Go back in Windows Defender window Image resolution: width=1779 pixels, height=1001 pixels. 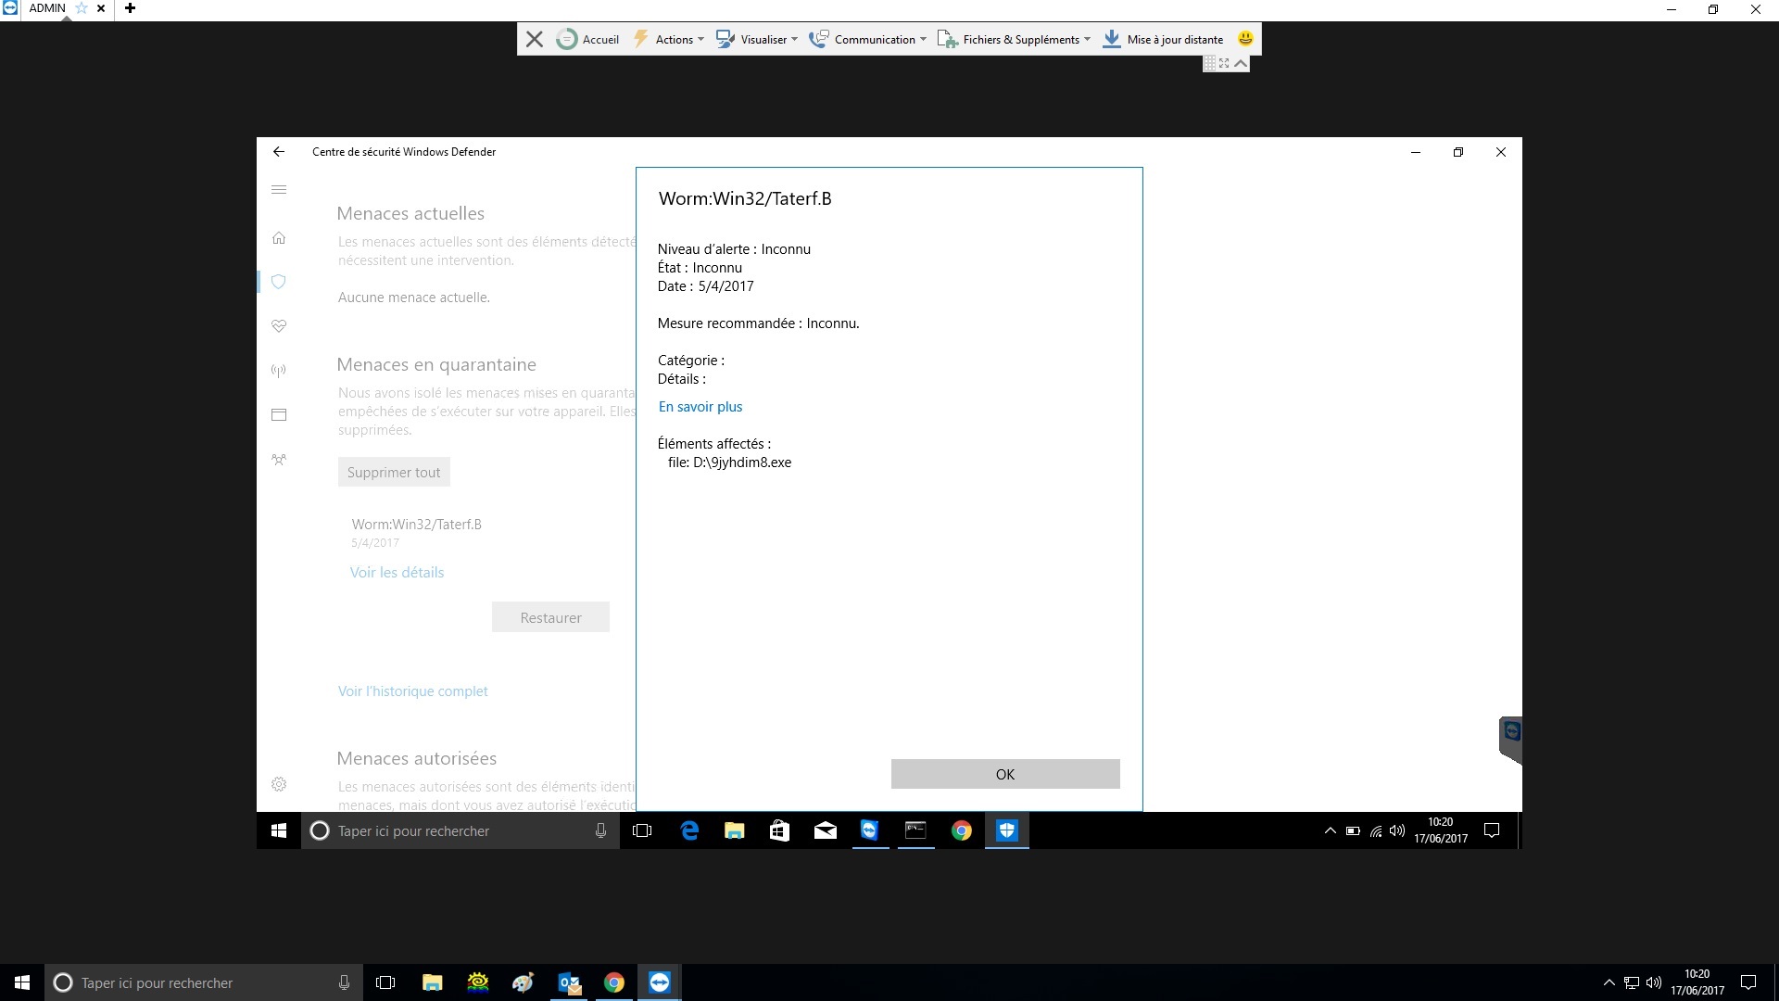click(279, 152)
